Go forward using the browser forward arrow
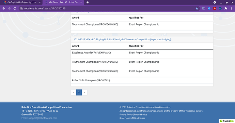The width and height of the screenshot is (235, 123). coord(9,8)
